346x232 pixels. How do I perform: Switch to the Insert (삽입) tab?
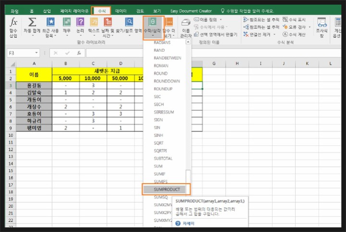(47, 11)
